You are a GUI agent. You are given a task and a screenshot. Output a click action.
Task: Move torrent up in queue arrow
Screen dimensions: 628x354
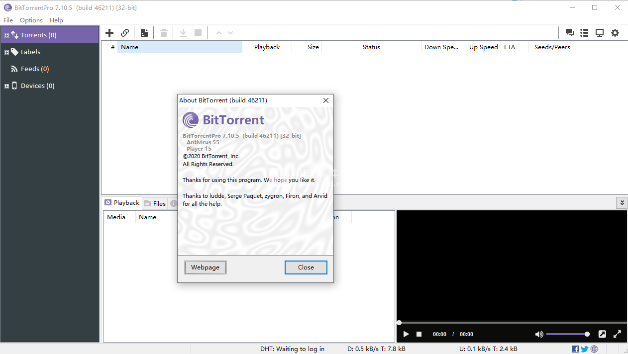point(218,33)
